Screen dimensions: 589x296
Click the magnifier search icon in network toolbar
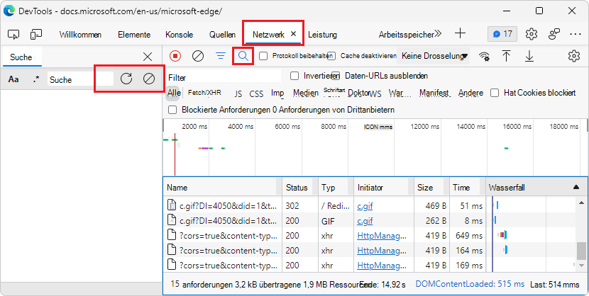(x=243, y=56)
